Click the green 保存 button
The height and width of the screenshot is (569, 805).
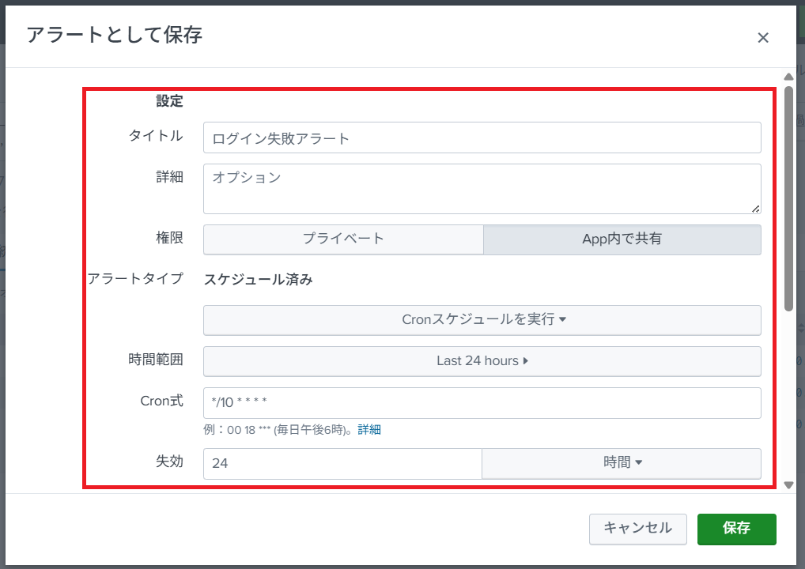pos(736,529)
